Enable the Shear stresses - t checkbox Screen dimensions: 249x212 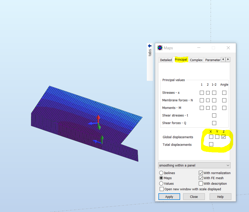214,115
